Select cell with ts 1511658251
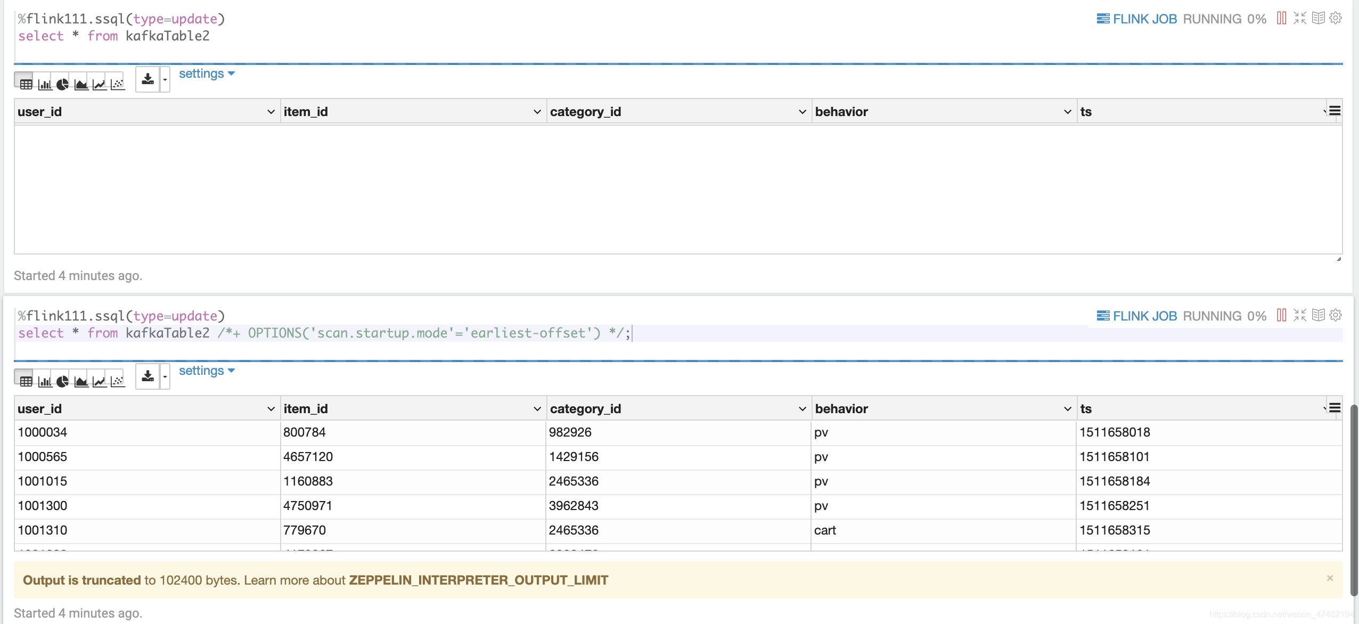Image resolution: width=1359 pixels, height=624 pixels. [x=1209, y=506]
